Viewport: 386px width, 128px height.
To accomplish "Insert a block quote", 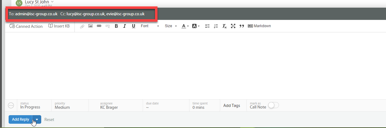I will coord(242,26).
